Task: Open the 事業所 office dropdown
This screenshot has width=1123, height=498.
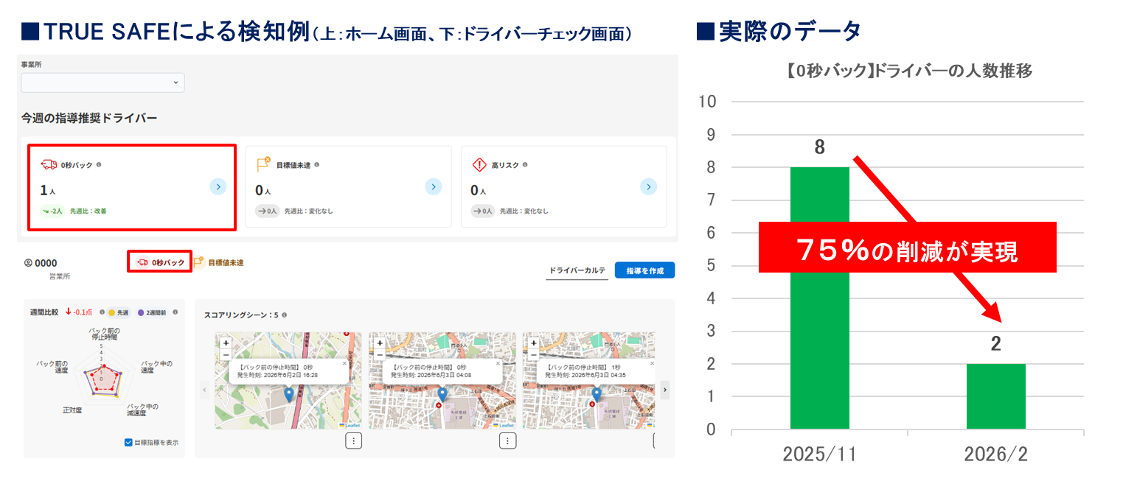Action: pos(102,83)
